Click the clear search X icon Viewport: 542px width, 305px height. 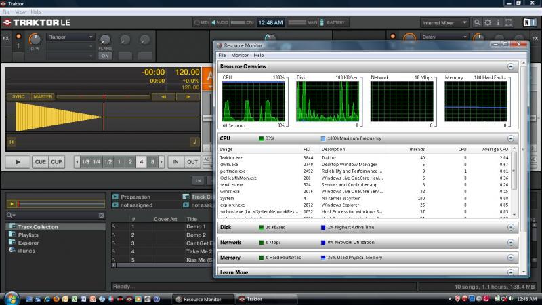click(101, 216)
